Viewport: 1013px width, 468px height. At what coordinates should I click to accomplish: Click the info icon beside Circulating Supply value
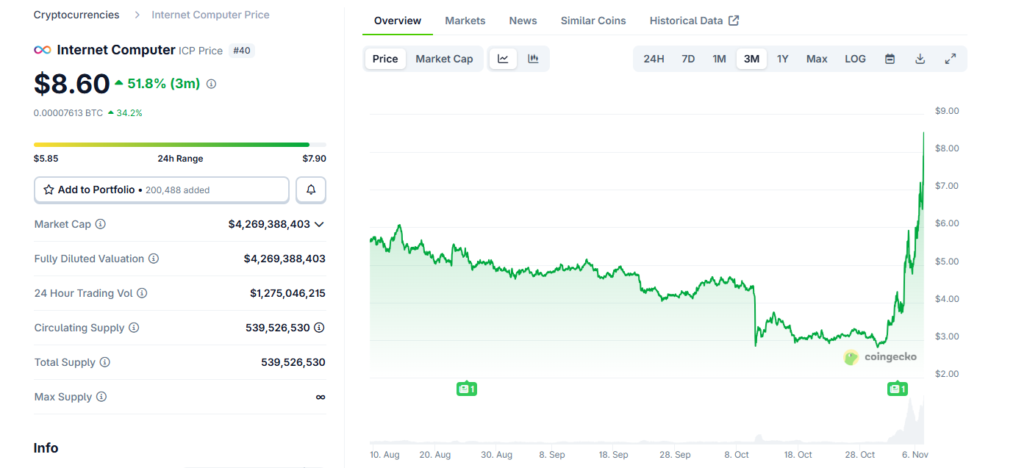click(x=319, y=328)
